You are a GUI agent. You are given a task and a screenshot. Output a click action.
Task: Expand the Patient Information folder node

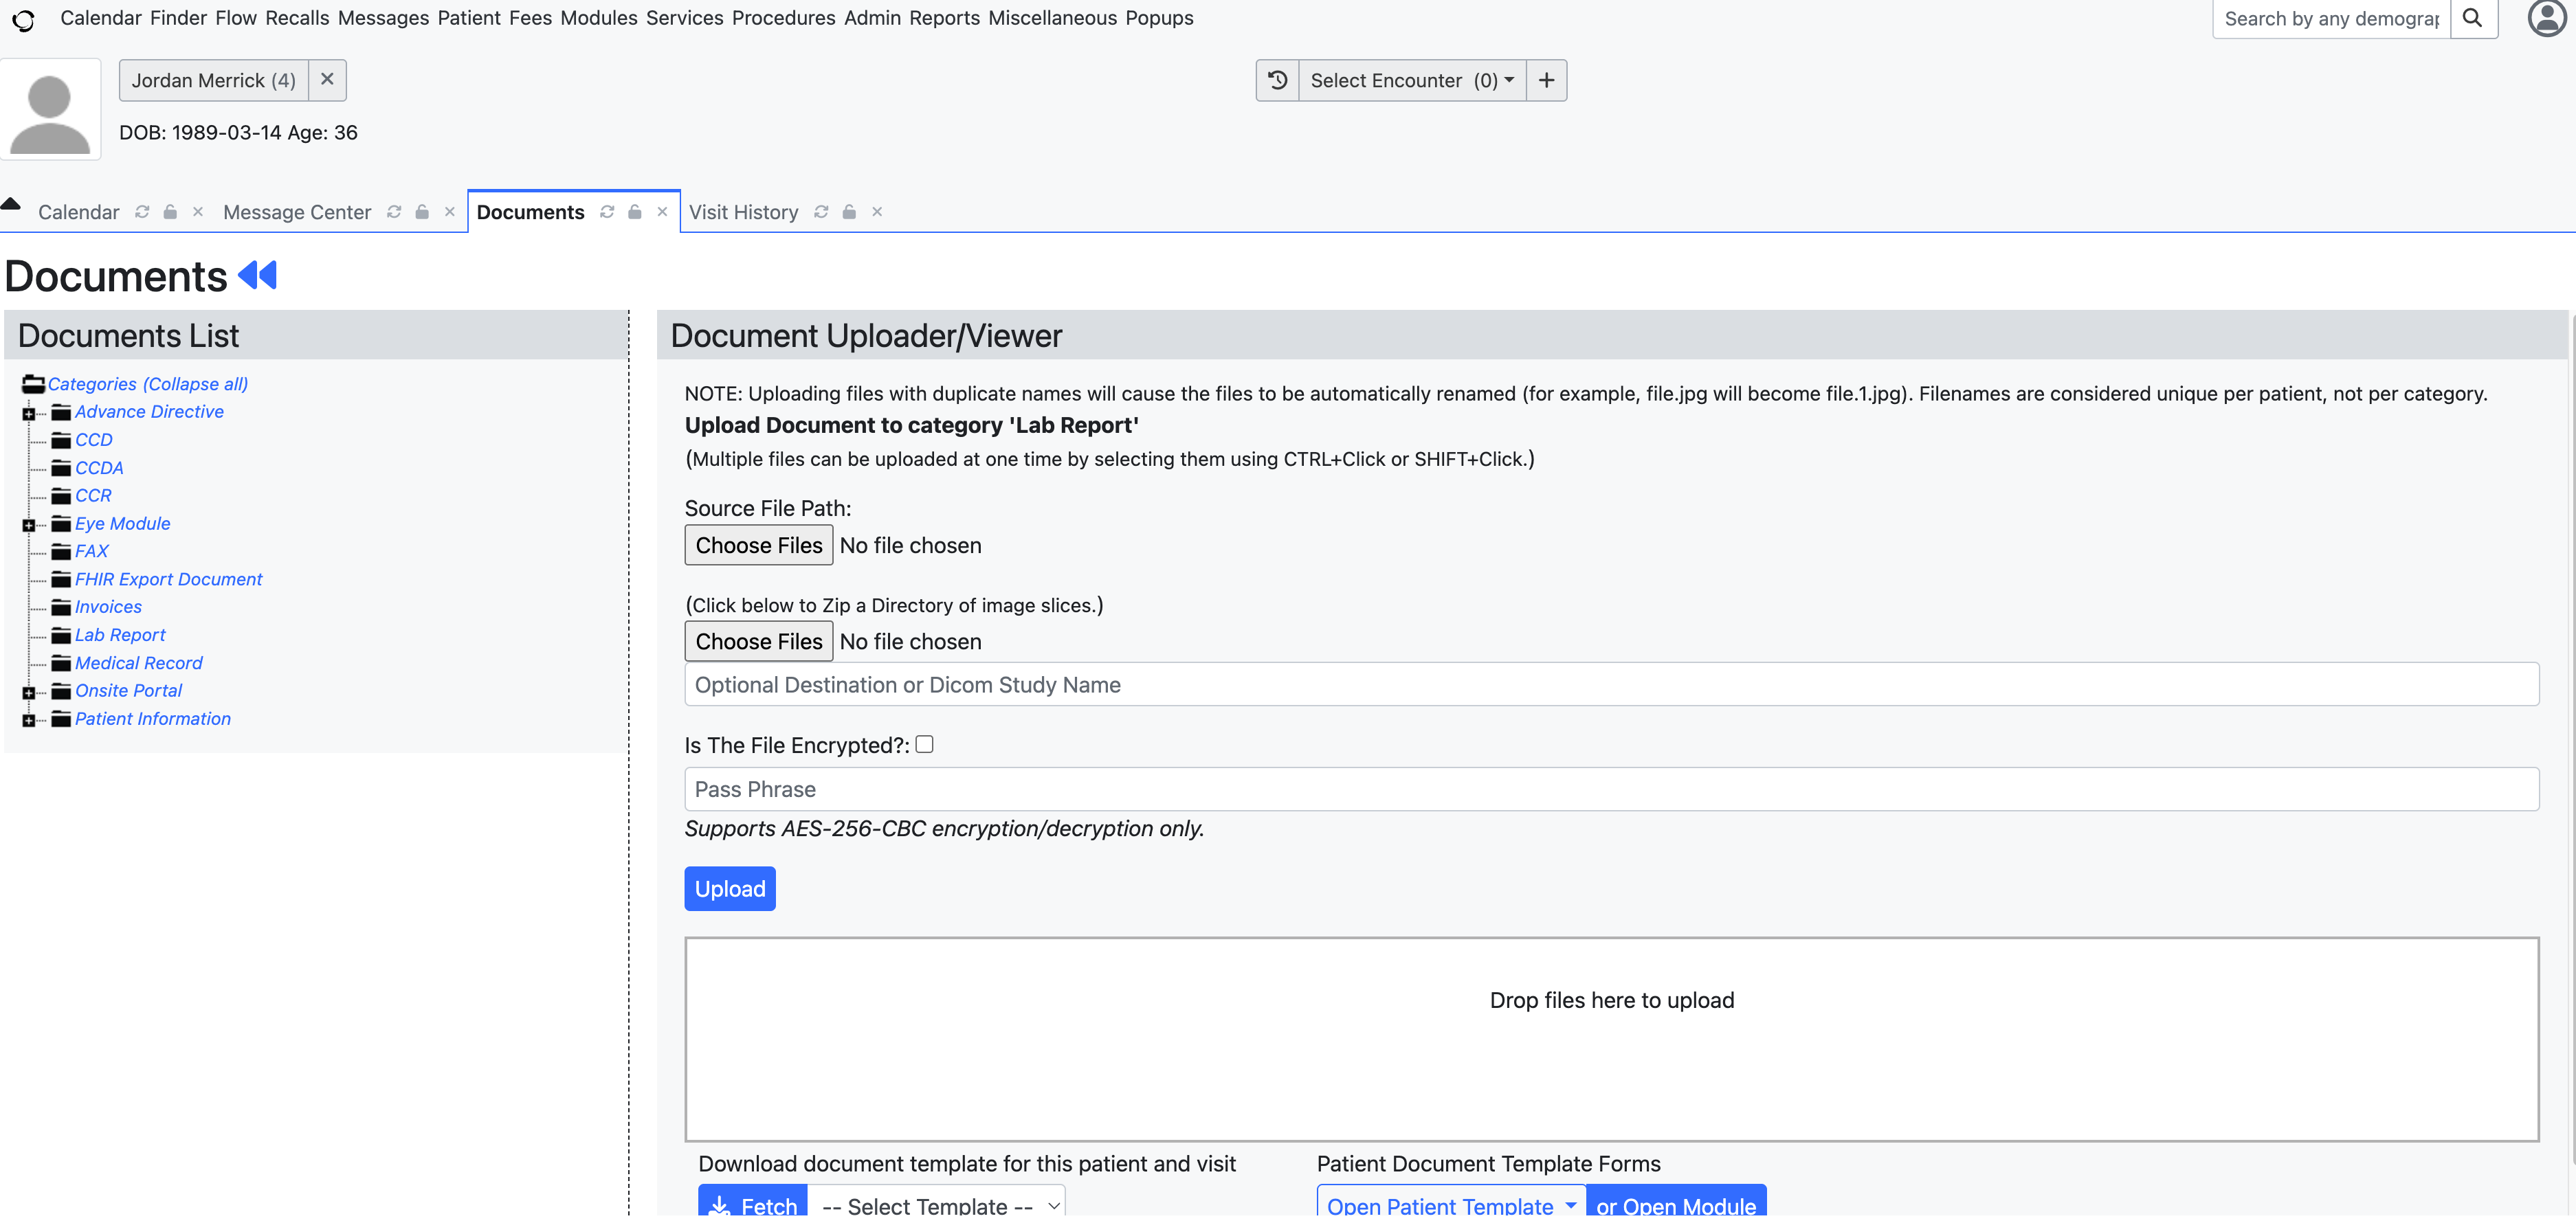pos(28,720)
